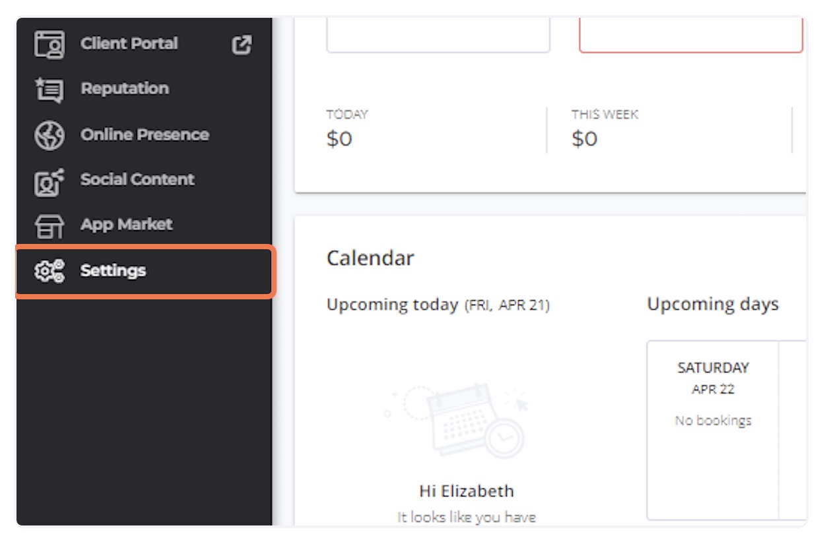Open the Settings menu item

[x=144, y=271]
